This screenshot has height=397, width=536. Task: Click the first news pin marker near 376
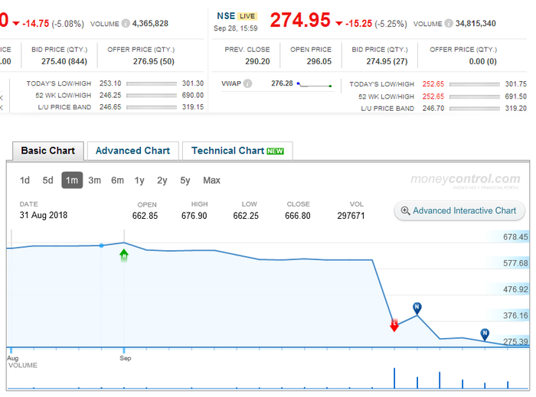coord(417,308)
